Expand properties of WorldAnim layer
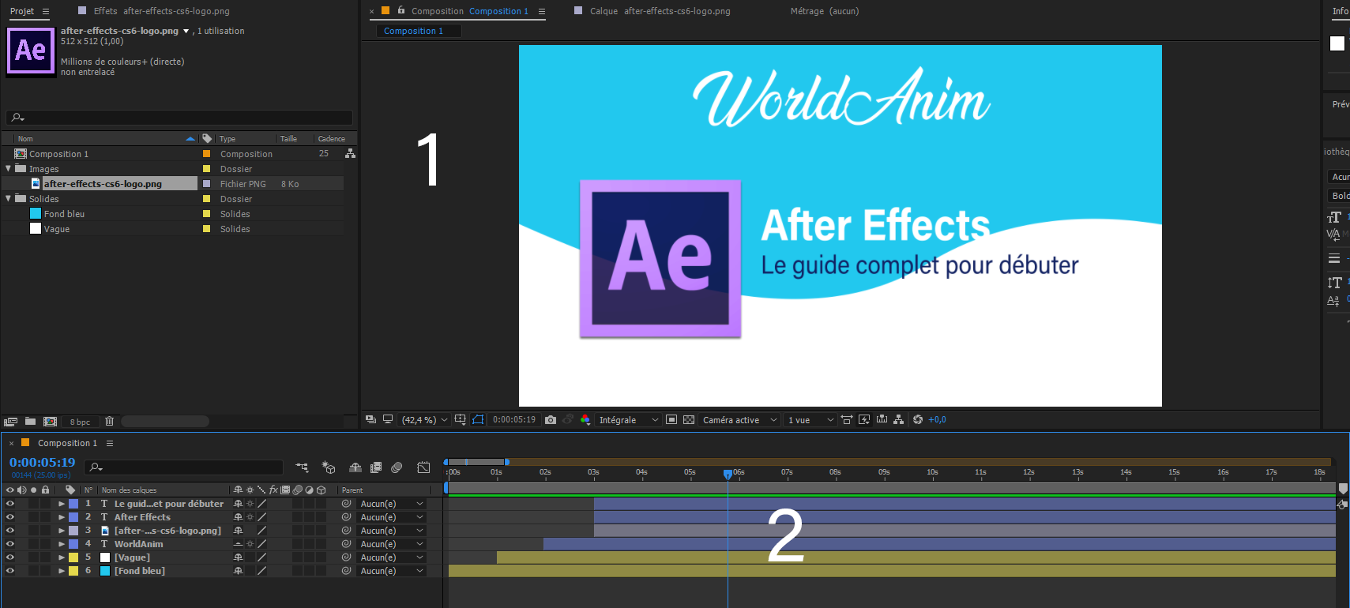Image resolution: width=1350 pixels, height=608 pixels. (62, 544)
